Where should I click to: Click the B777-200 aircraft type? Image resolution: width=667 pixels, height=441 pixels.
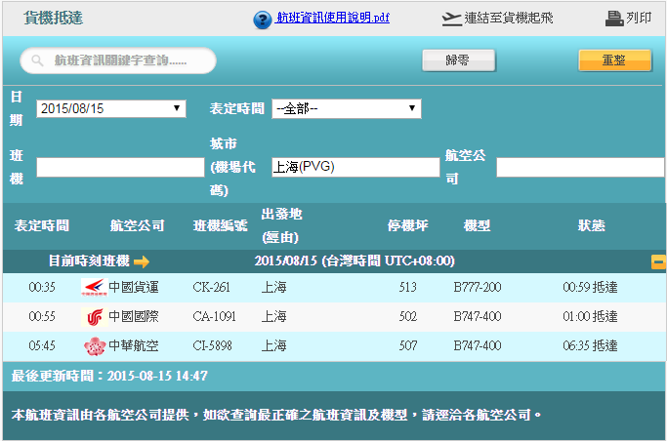tap(478, 288)
